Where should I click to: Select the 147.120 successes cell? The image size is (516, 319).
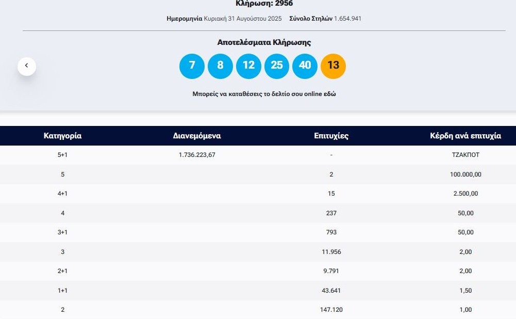[x=331, y=310]
